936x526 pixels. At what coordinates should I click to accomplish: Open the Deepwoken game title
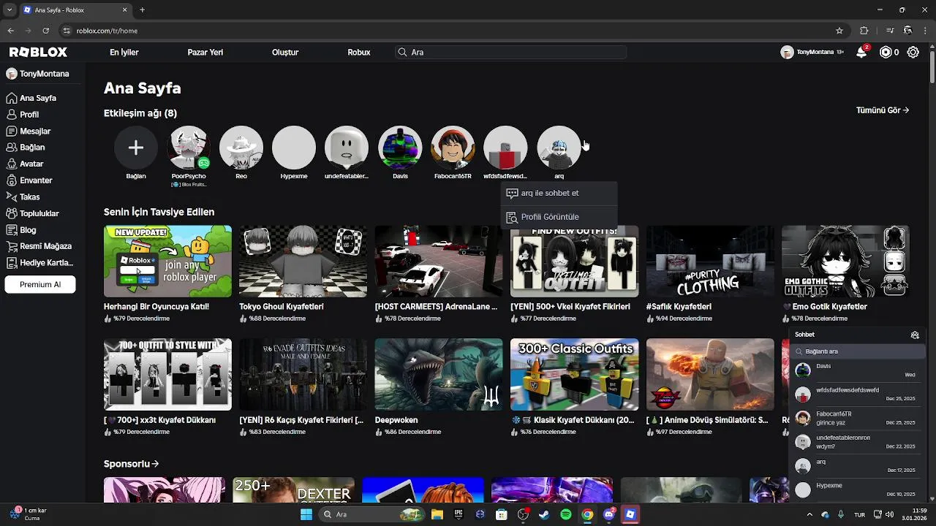pos(396,421)
